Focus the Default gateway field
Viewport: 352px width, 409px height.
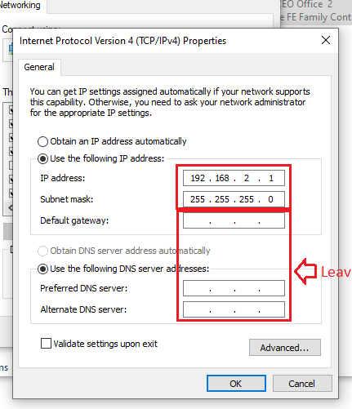[x=234, y=220]
